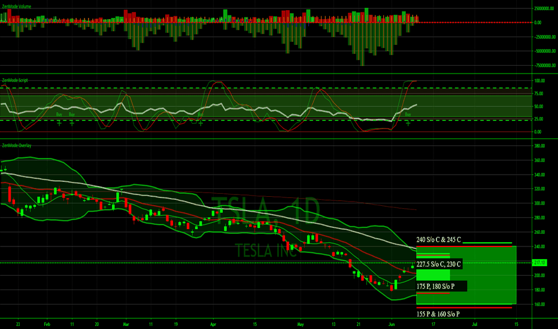Select the green line right of 245 C annotation
This screenshot has width=558, height=329.
pyautogui.click(x=487, y=243)
